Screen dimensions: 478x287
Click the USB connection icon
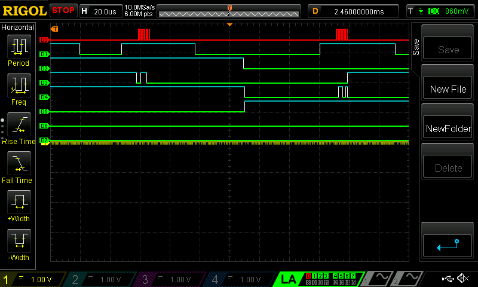click(x=448, y=279)
